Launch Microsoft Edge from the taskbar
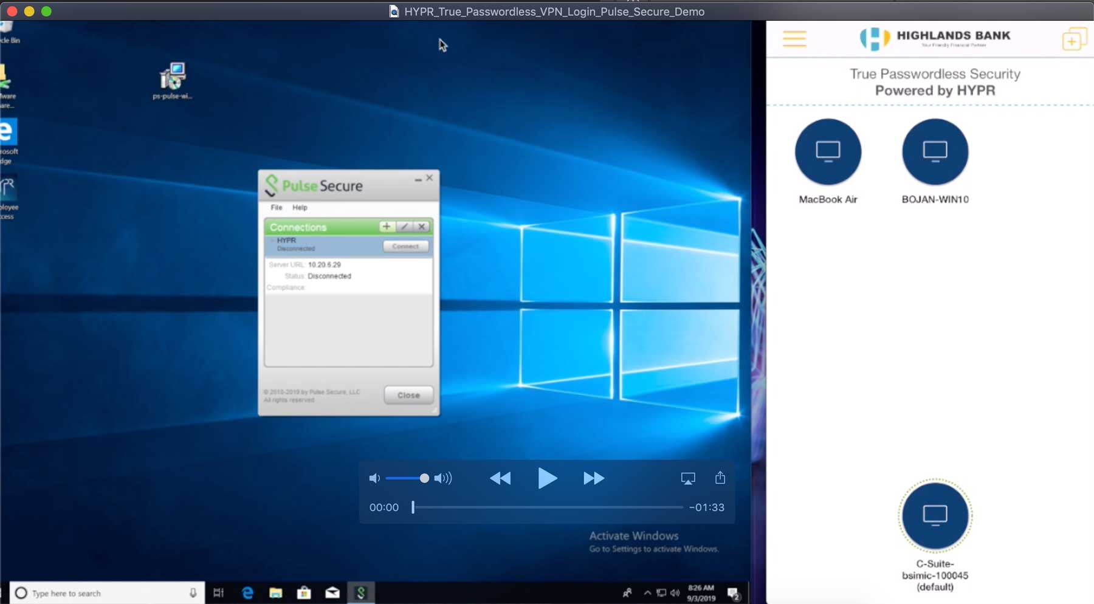1094x604 pixels. 247,592
